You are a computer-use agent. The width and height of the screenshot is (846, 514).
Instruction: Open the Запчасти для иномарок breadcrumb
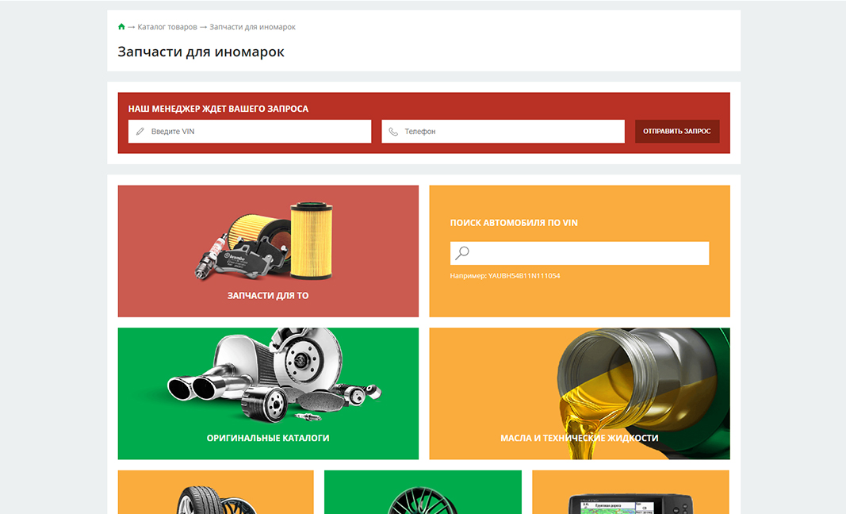(x=252, y=27)
